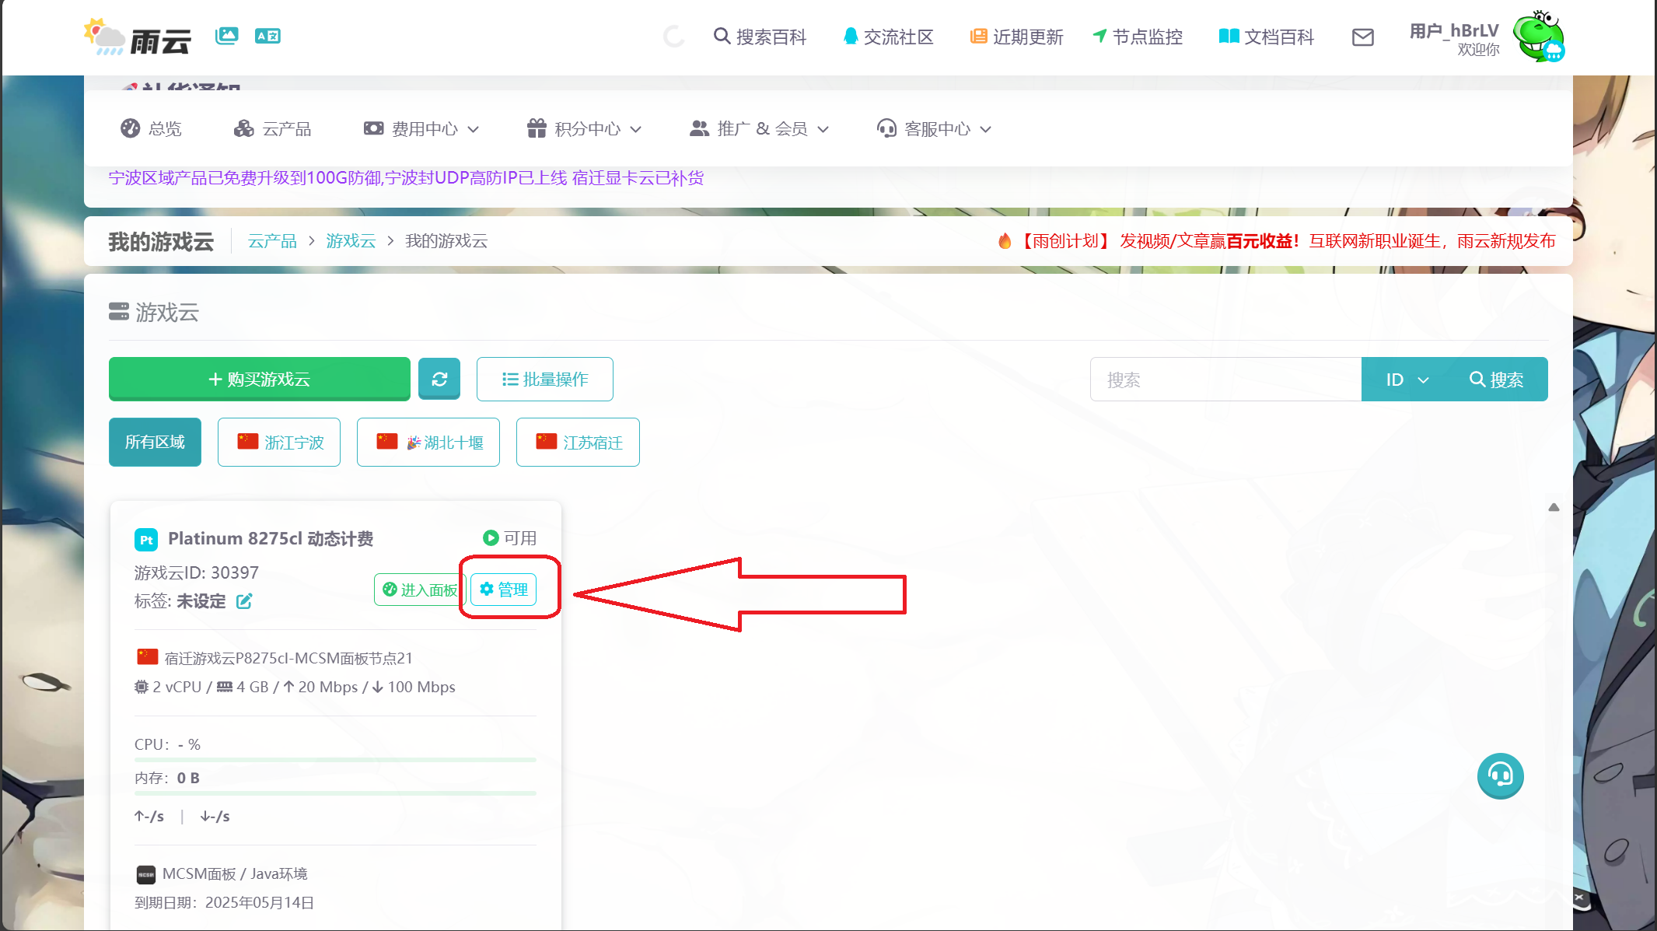
Task: Filter servers by 浙江宁波 region
Action: coord(279,442)
